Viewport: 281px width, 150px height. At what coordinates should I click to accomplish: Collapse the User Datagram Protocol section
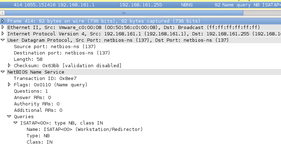point(3,40)
